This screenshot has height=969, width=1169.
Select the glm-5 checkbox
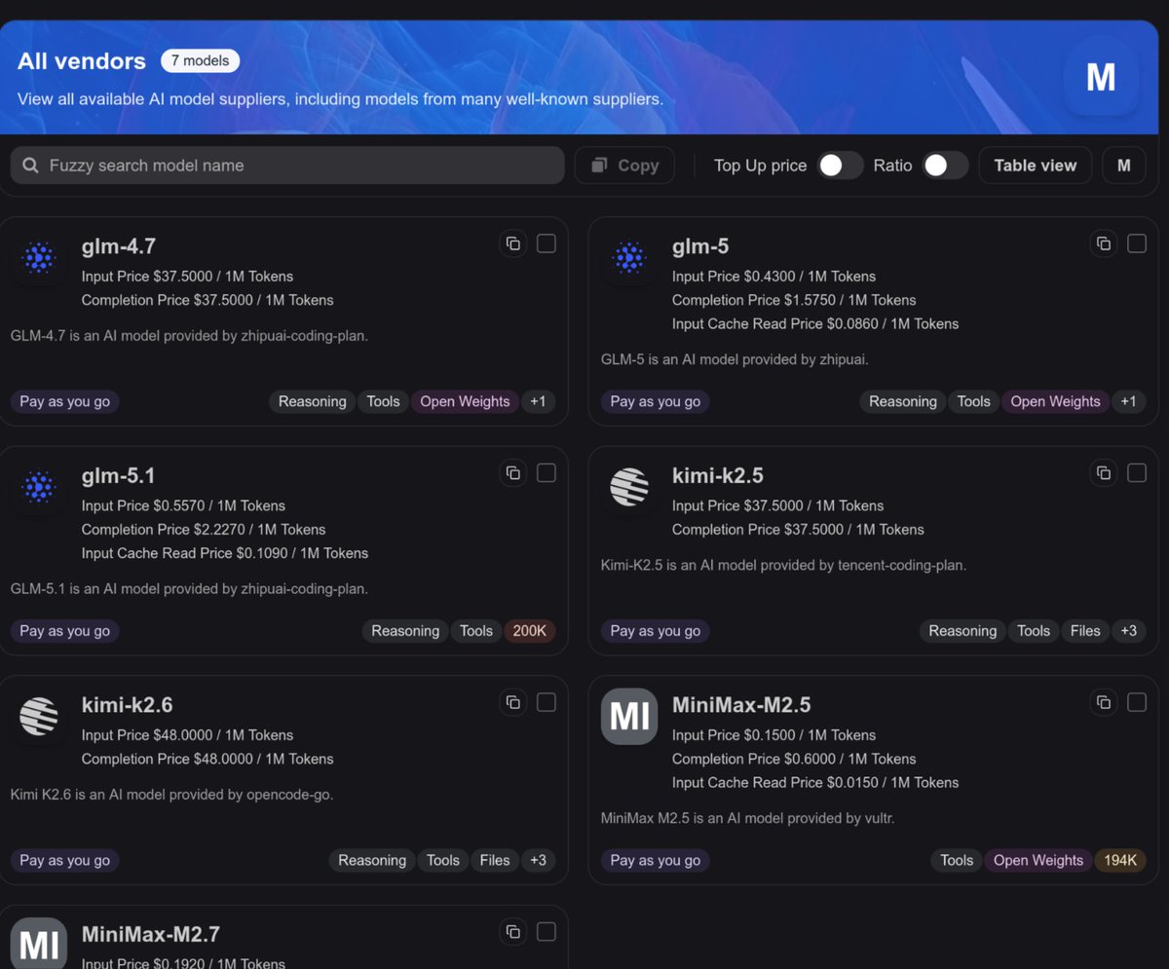[x=1137, y=243]
